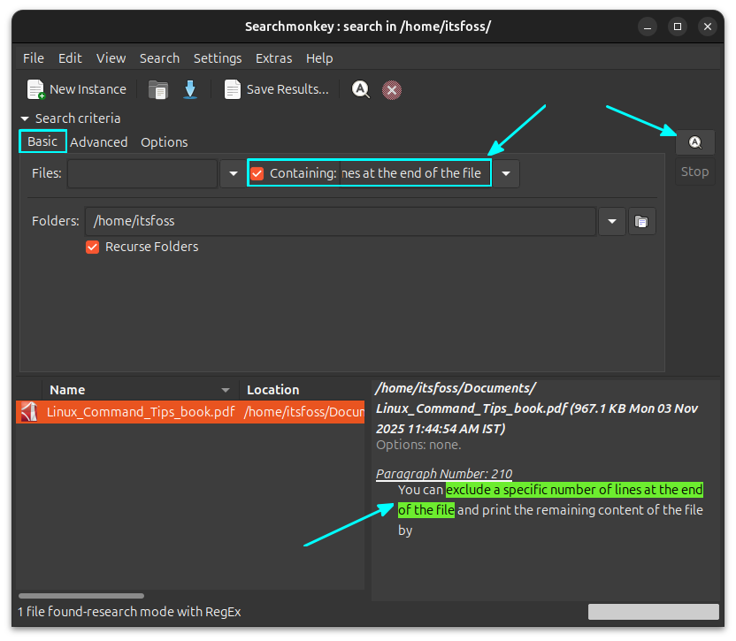Open the Settings menu
The height and width of the screenshot is (641, 736).
pos(218,57)
